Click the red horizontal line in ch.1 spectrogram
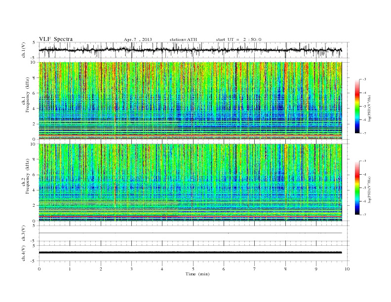The height and width of the screenshot is (302, 391). click(190, 135)
